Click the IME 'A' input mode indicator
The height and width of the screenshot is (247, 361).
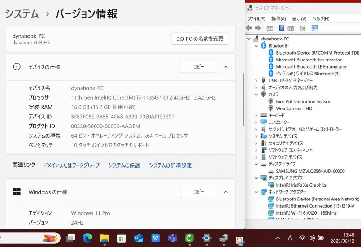290,238
